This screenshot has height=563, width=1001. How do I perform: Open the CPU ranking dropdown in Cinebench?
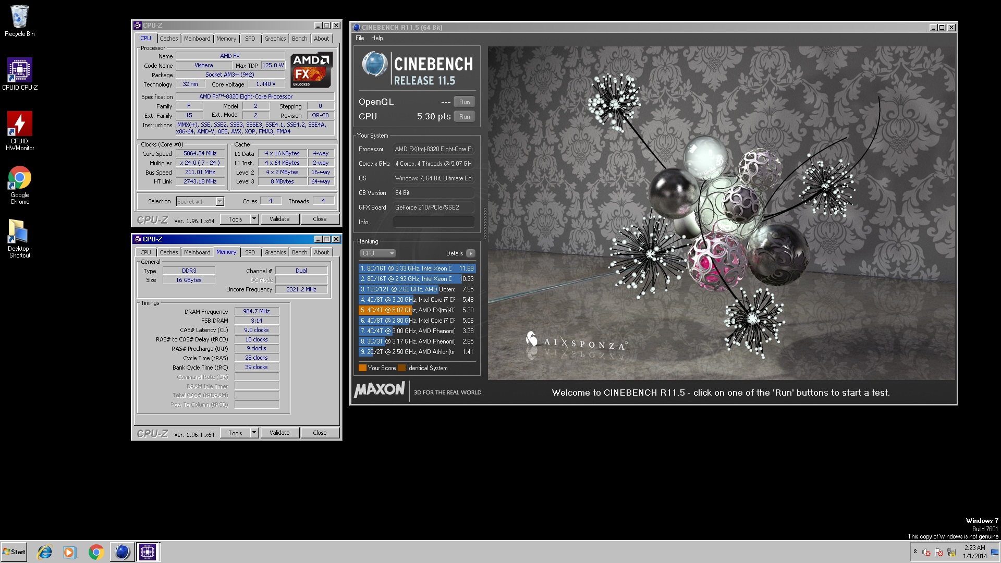[x=378, y=253]
